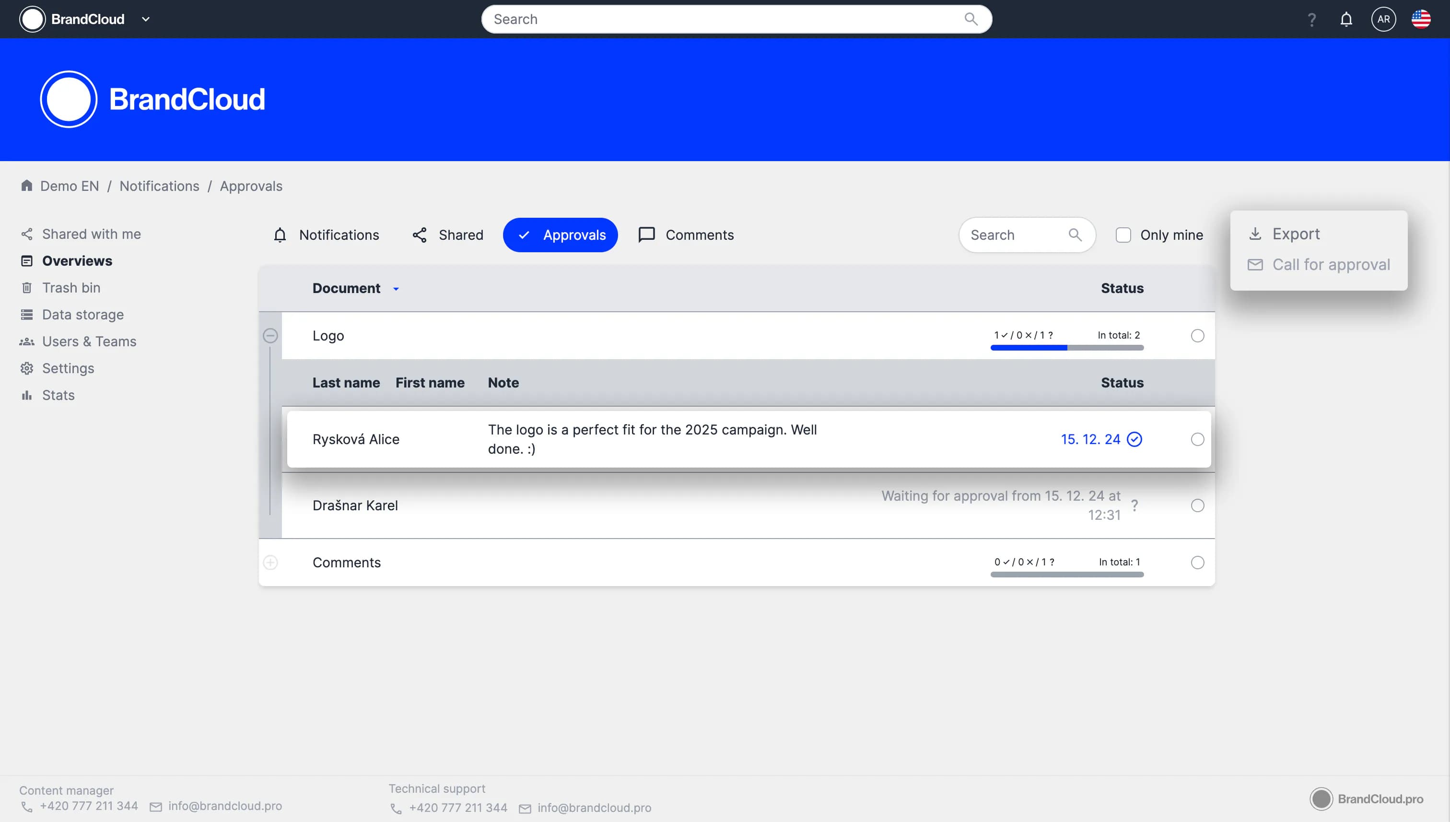The width and height of the screenshot is (1450, 822).
Task: Click the Call for approval envelope icon
Action: (1255, 265)
